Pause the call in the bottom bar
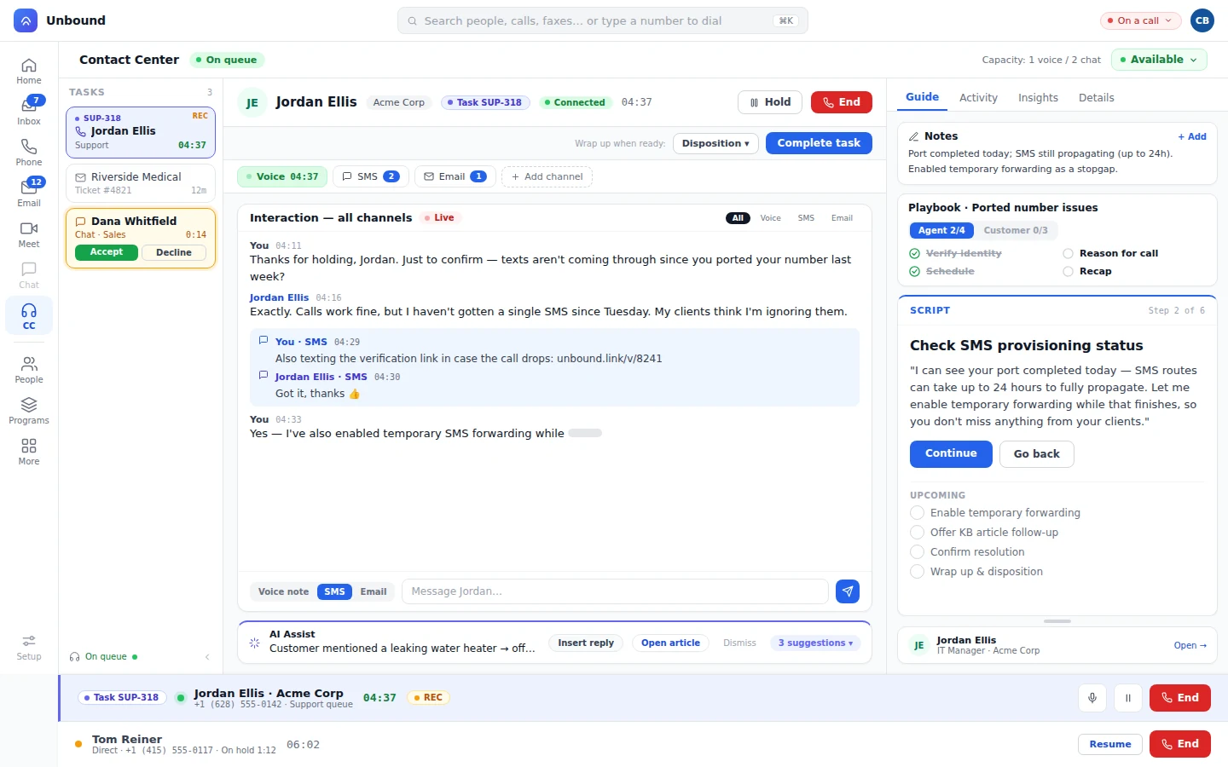This screenshot has height=767, width=1228. pyautogui.click(x=1128, y=698)
